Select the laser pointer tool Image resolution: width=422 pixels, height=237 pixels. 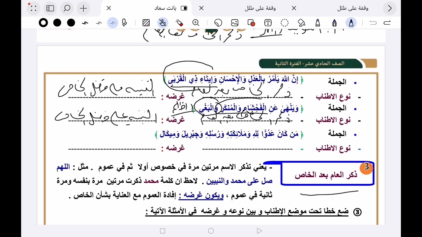point(179,23)
